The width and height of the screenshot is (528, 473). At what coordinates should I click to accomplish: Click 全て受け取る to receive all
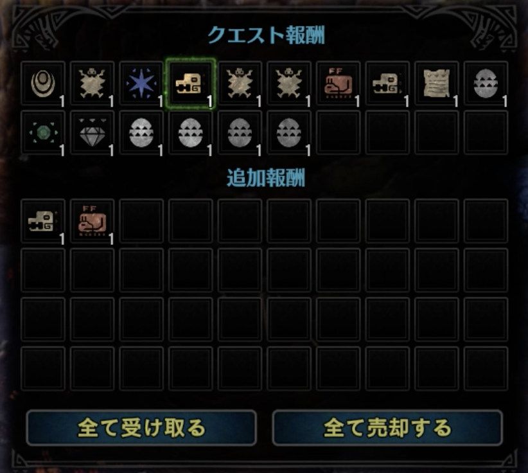[141, 428]
